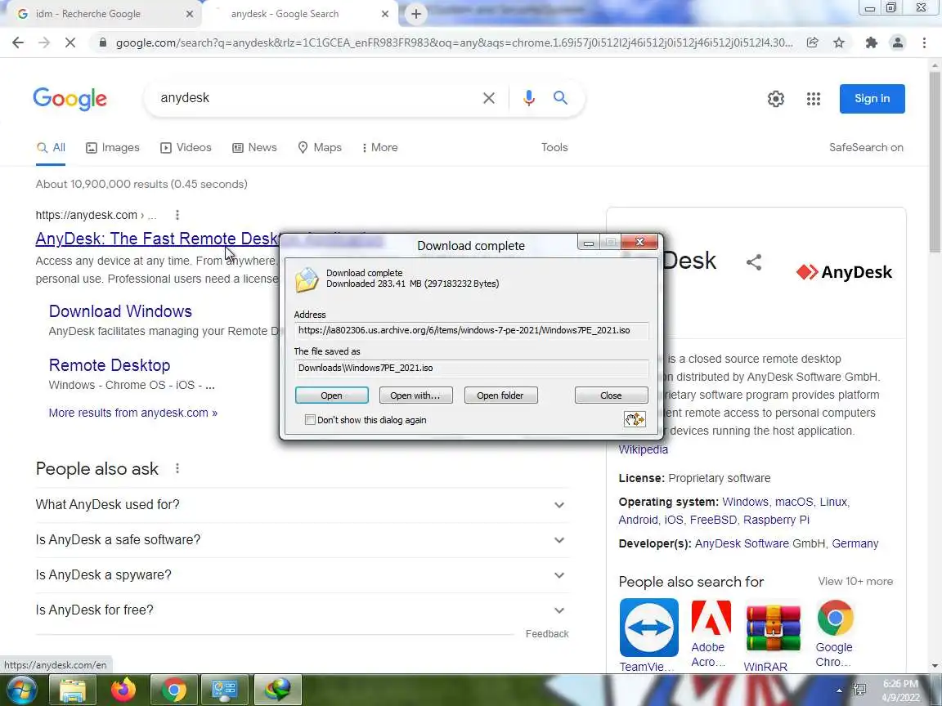Open the Wikipedia link in panel
The image size is (942, 706).
(x=643, y=449)
